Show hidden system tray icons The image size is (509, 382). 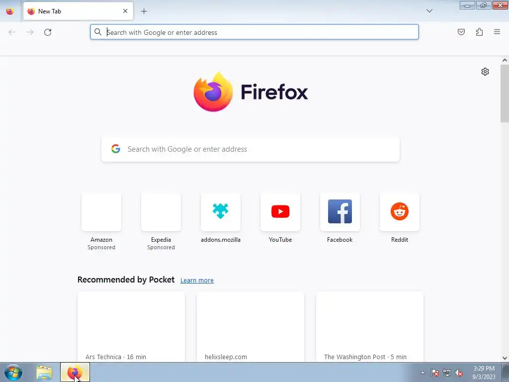pyautogui.click(x=423, y=373)
